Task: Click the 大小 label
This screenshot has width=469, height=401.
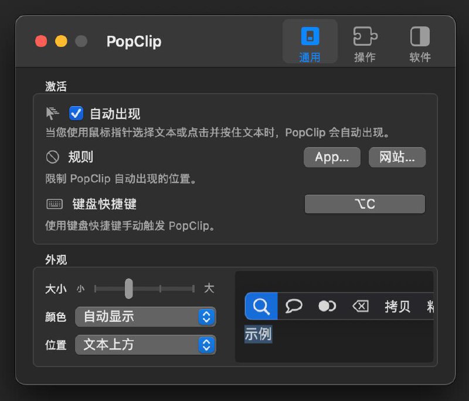Action: coord(56,289)
